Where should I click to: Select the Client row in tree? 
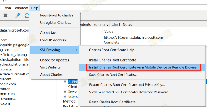(73, 87)
